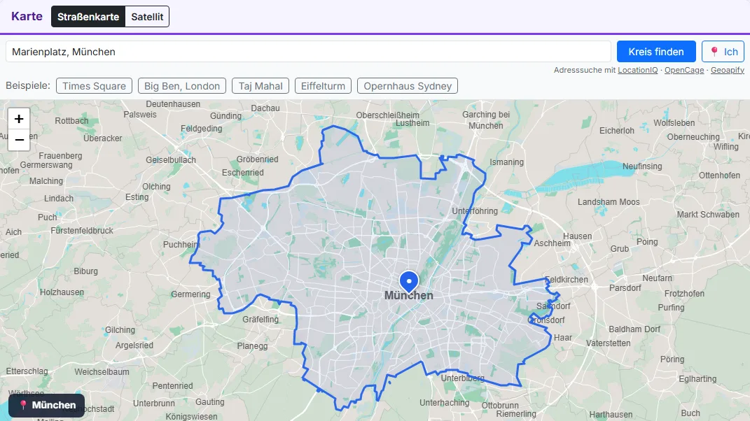This screenshot has width=750, height=421.
Task: Click the Vaterstetten map label
Action: point(609,343)
